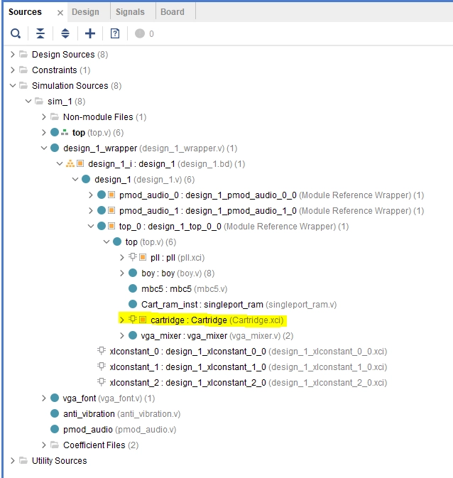Click the Coefficient Files folder icon

click(55, 445)
